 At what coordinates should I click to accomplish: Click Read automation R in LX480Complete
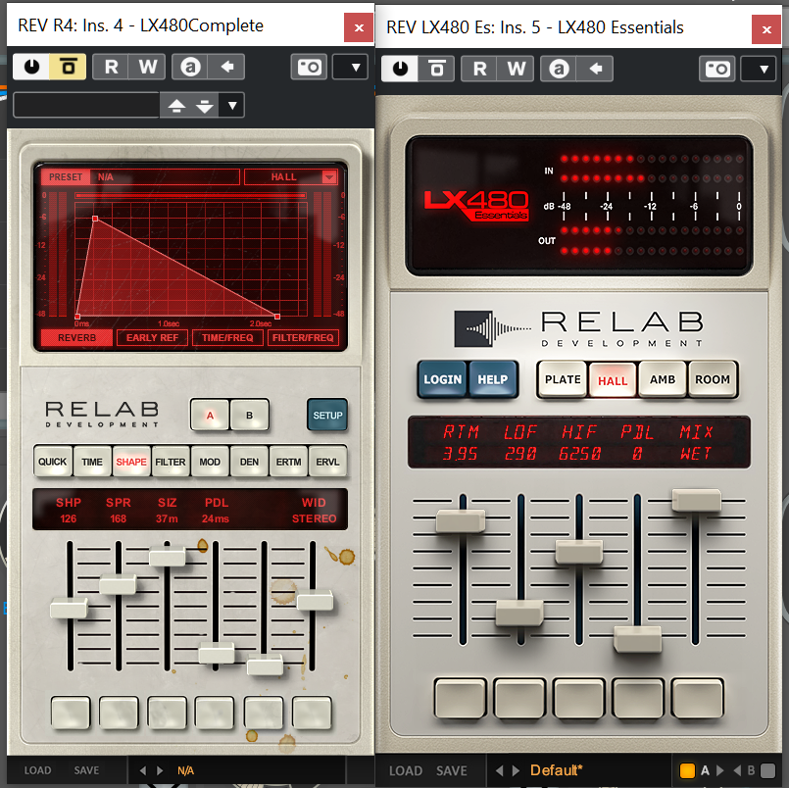112,68
